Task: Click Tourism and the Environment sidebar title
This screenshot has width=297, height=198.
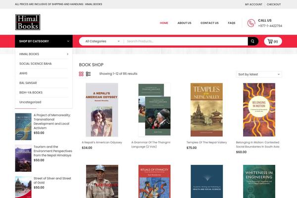Action: pos(53,151)
